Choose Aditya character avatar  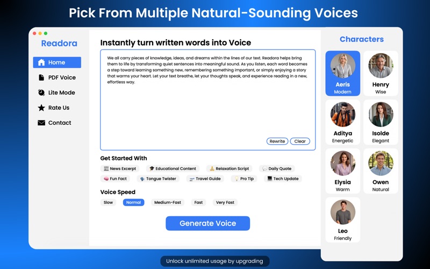point(342,115)
